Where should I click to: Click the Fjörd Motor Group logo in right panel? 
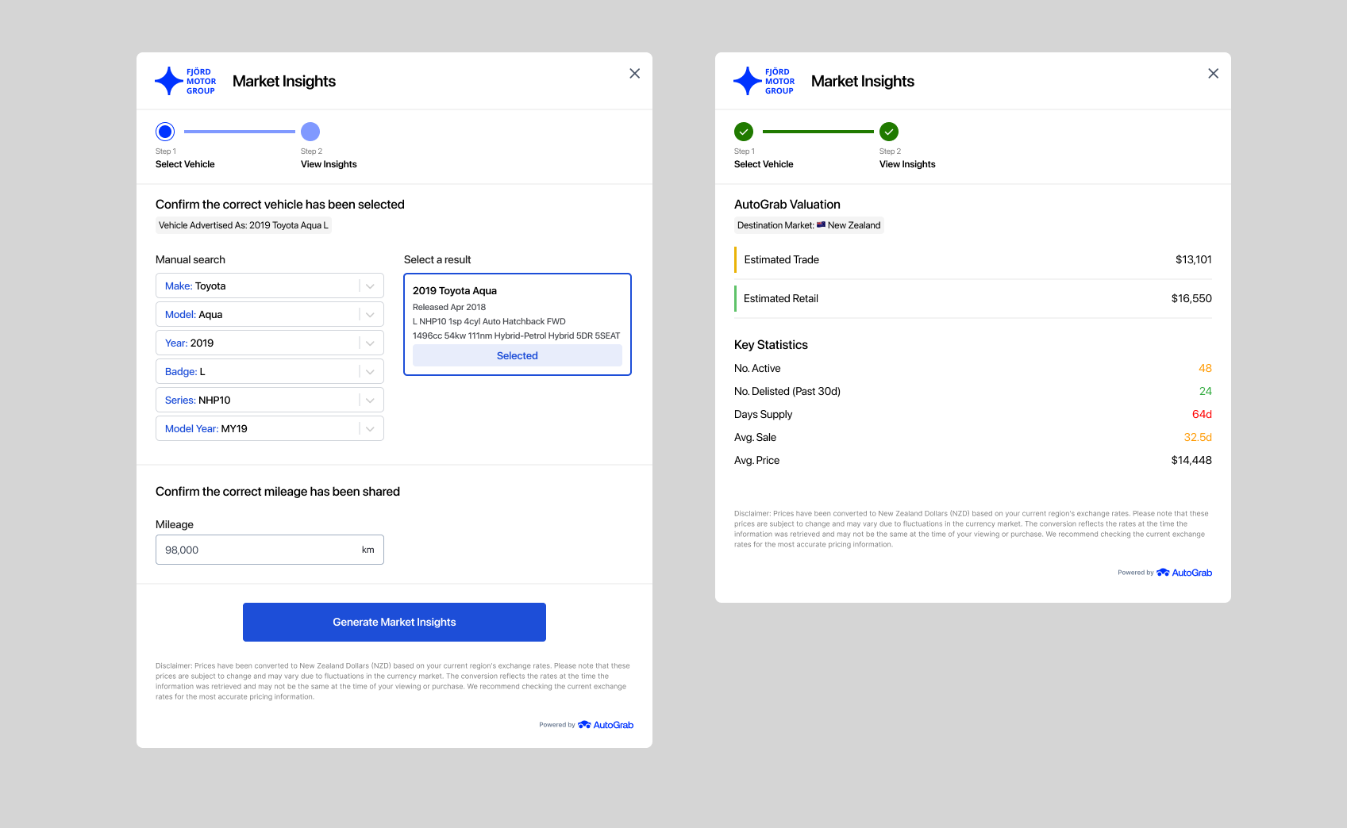764,81
